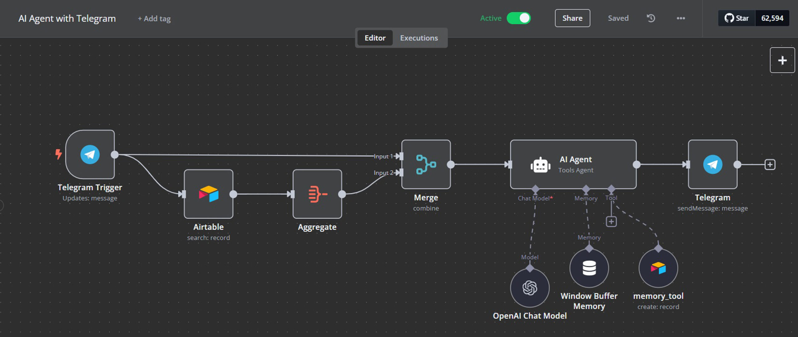The image size is (798, 337).
Task: Select the Telegram Trigger node
Action: (x=90, y=154)
